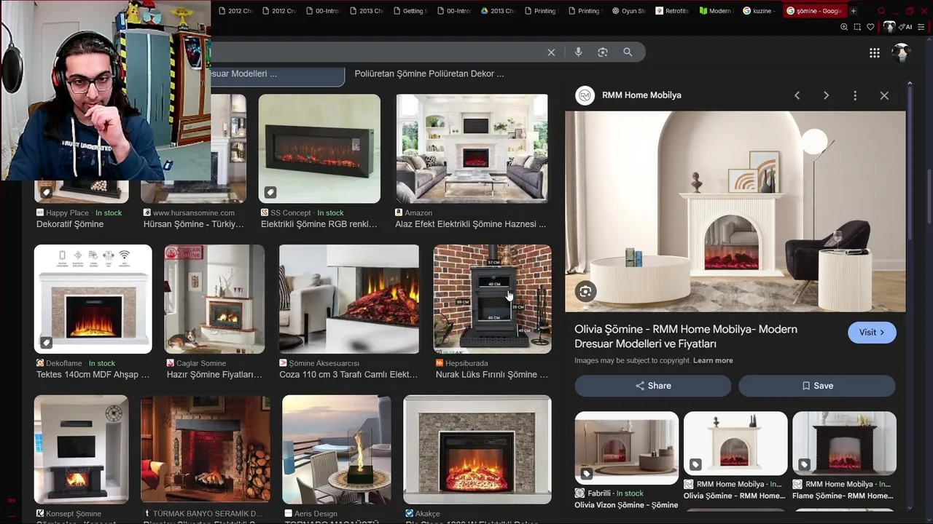This screenshot has width=933, height=524.
Task: Click the browser snapshot capture icon
Action: [857, 27]
